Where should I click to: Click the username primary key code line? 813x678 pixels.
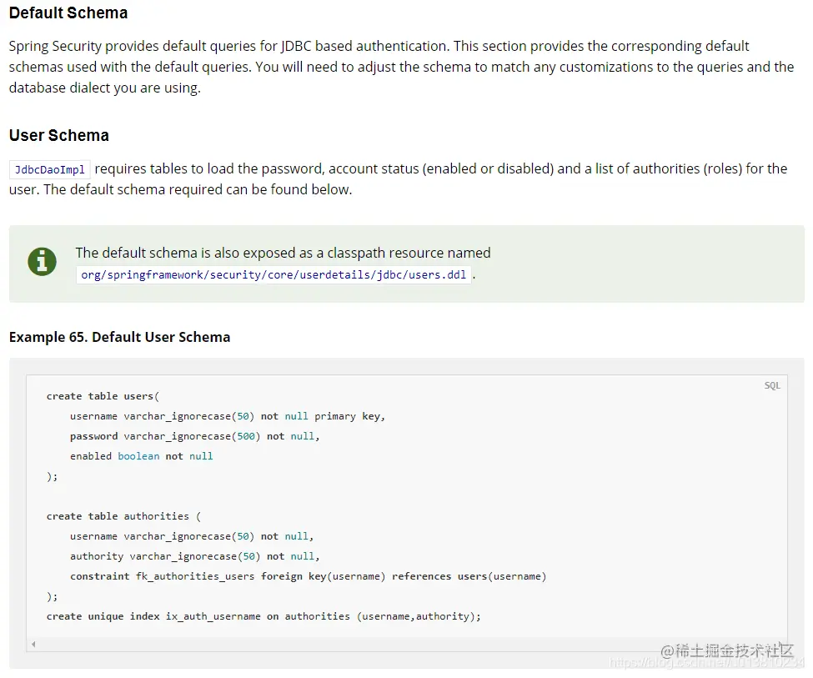[228, 416]
